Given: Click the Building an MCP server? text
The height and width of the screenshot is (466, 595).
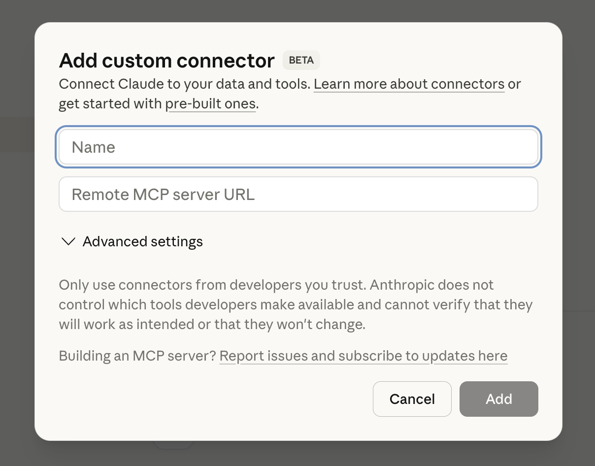Looking at the screenshot, I should (137, 356).
